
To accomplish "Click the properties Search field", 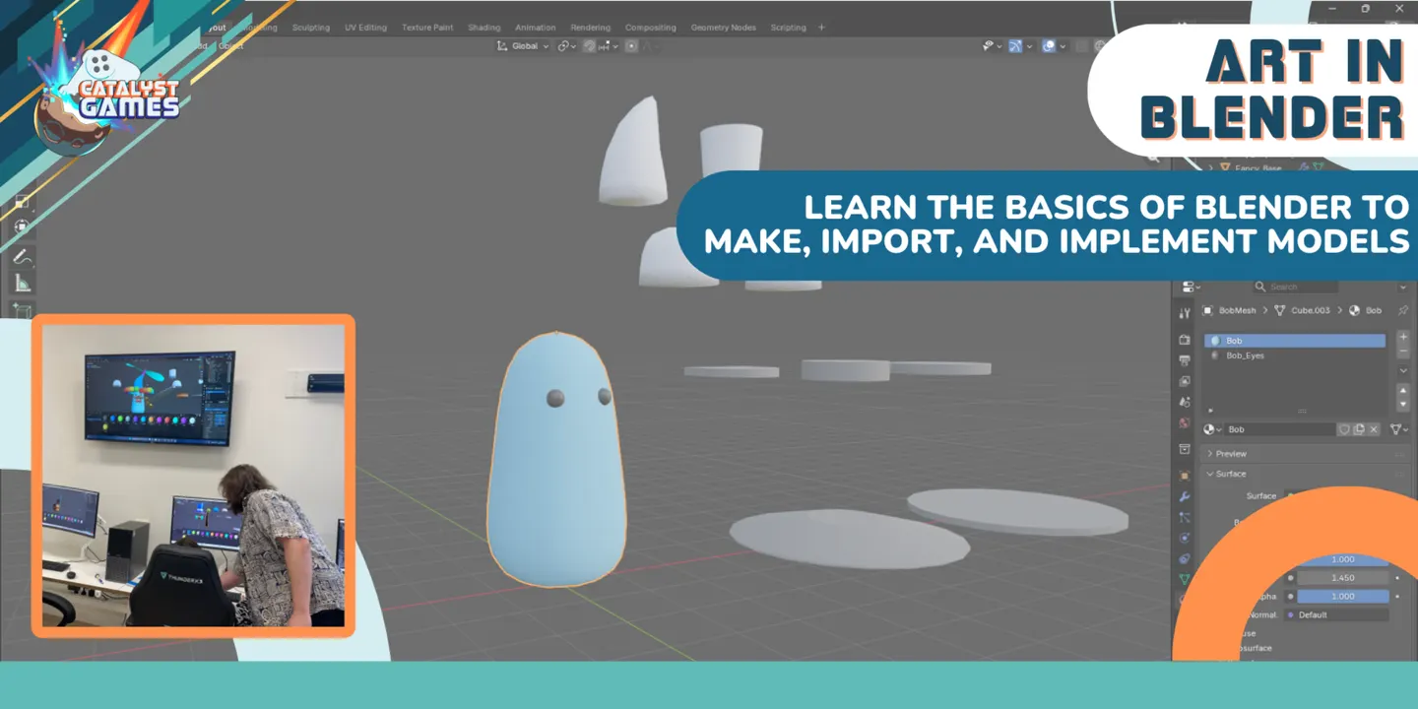I will tap(1295, 287).
